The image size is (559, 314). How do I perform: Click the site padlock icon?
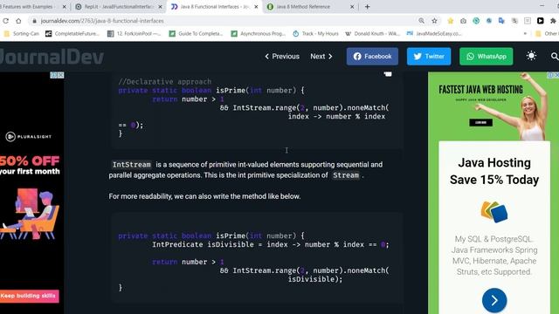[x=34, y=21]
